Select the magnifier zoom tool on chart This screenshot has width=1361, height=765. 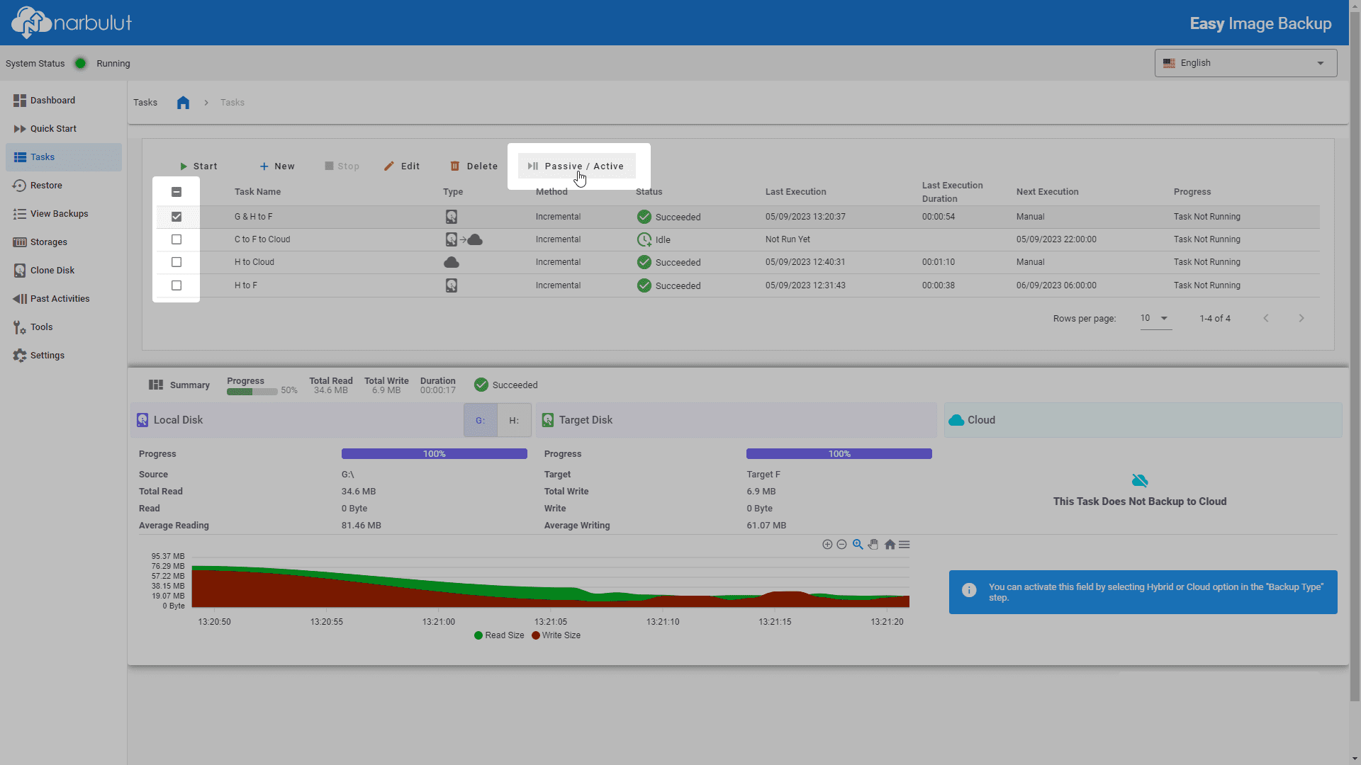(x=858, y=545)
